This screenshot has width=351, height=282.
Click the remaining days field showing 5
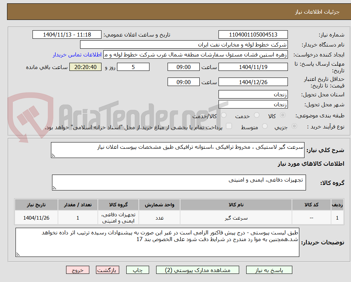tap(133, 67)
